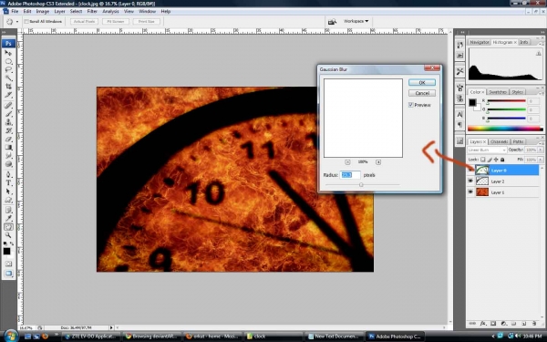
Task: Open the Analysis menu
Action: (110, 11)
